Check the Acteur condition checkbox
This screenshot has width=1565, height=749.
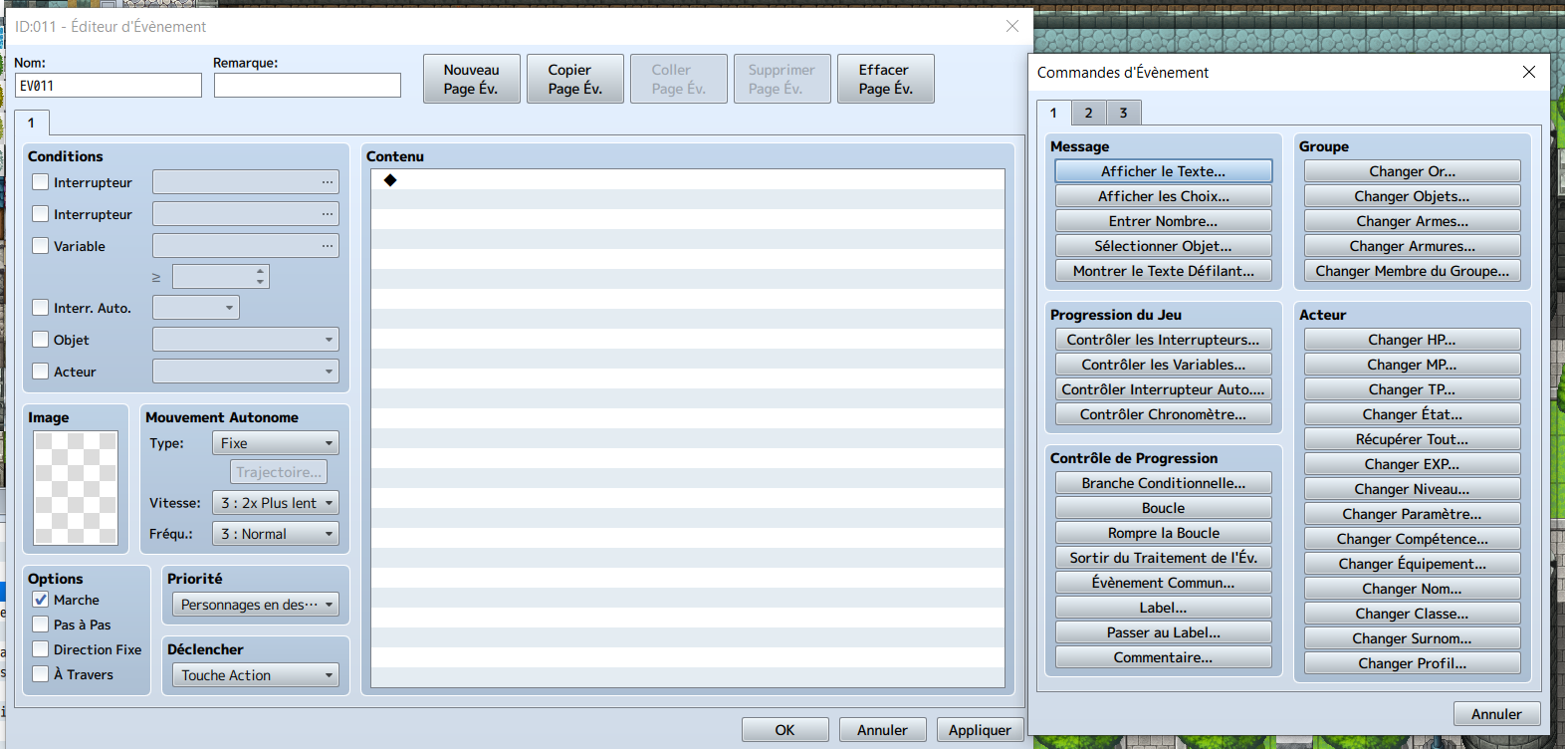point(41,372)
